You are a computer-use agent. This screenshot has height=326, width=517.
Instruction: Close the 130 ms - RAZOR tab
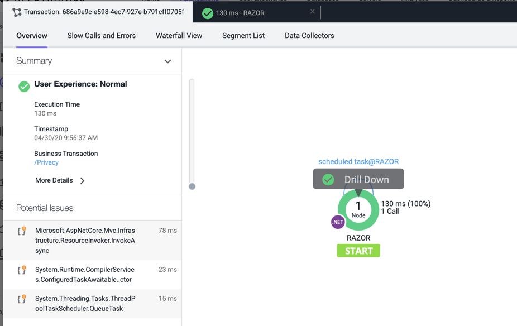tap(312, 12)
